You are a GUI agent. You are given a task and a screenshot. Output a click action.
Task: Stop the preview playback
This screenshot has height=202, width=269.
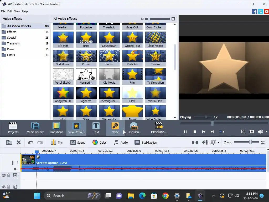[195, 132]
